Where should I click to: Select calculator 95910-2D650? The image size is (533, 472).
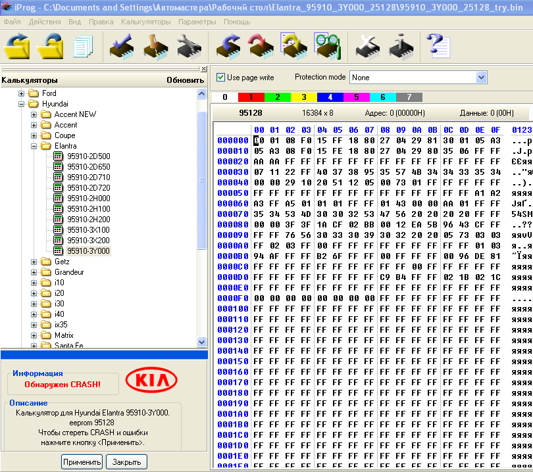[88, 167]
